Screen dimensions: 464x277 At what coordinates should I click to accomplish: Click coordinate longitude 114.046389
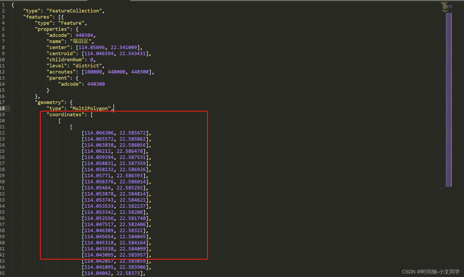[x=99, y=231]
